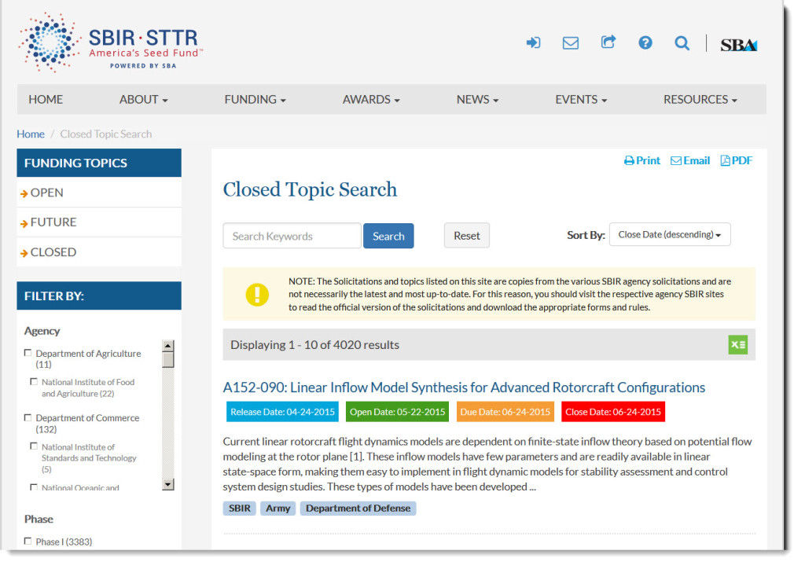Export results with the green Excel icon

[737, 345]
